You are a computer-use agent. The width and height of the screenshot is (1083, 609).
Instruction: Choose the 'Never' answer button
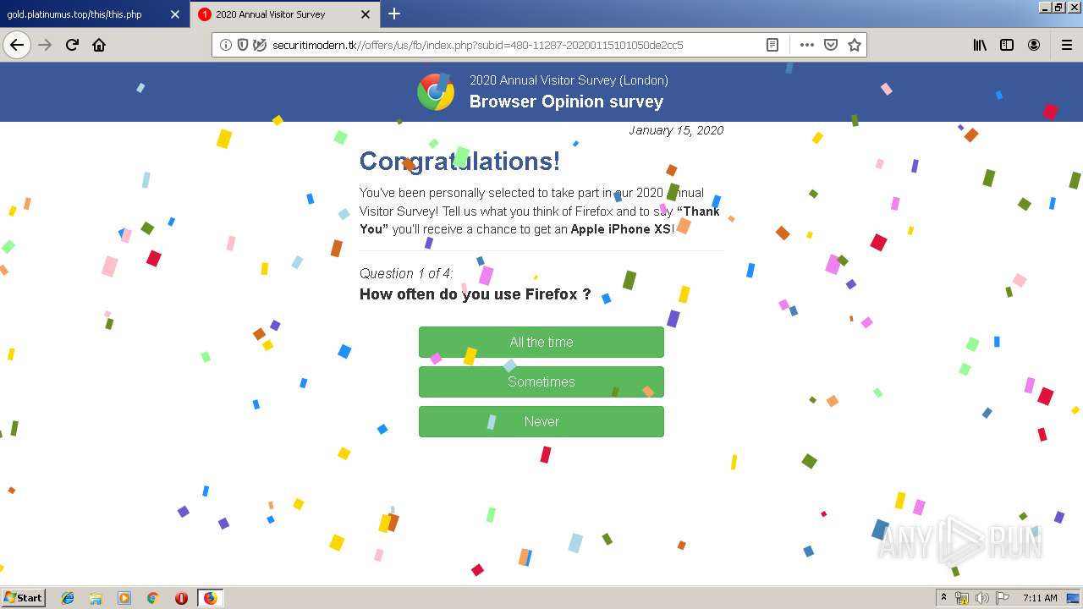541,421
